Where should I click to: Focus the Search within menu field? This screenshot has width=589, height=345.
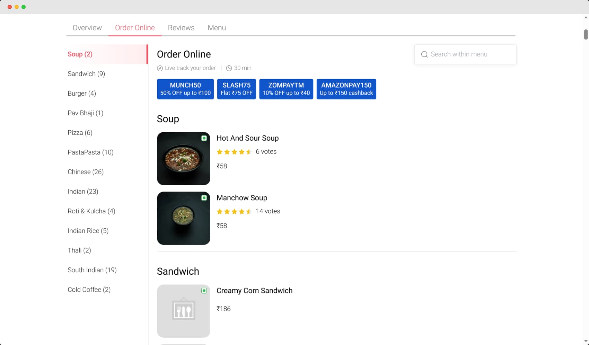(465, 54)
